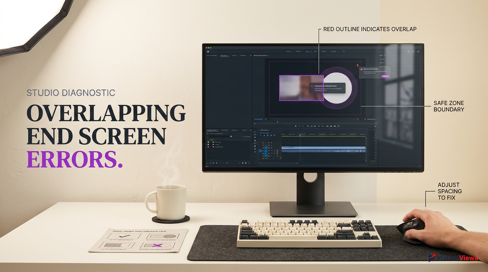488x272 pixels.
Task: Click the blue playhead on the timeline ruler
Action: coord(300,136)
